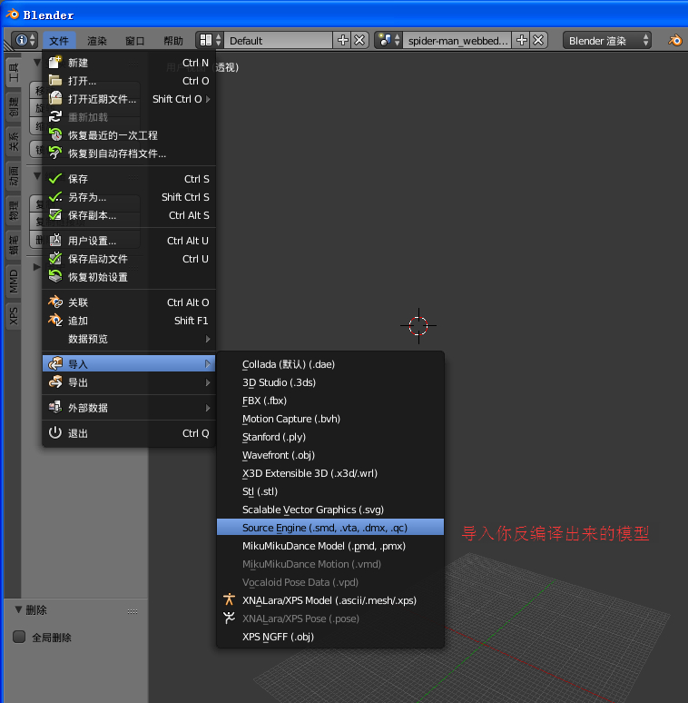Choose 新建 (New) from the File menu

pyautogui.click(x=129, y=63)
